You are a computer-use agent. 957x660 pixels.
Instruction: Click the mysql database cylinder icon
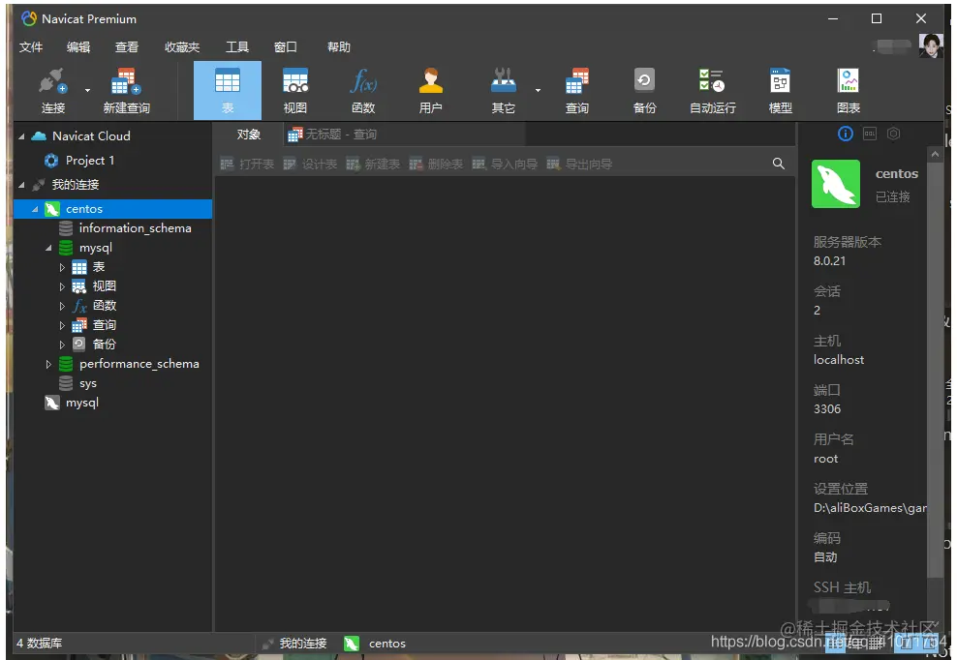pyautogui.click(x=66, y=248)
